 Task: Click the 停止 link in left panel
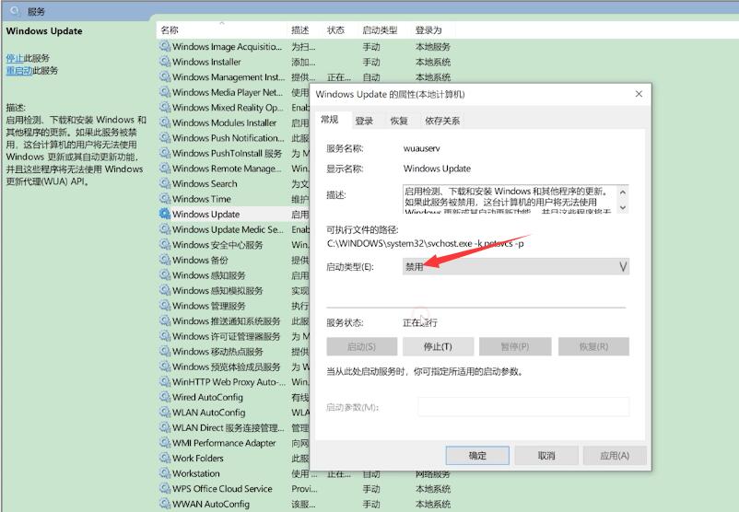point(15,58)
